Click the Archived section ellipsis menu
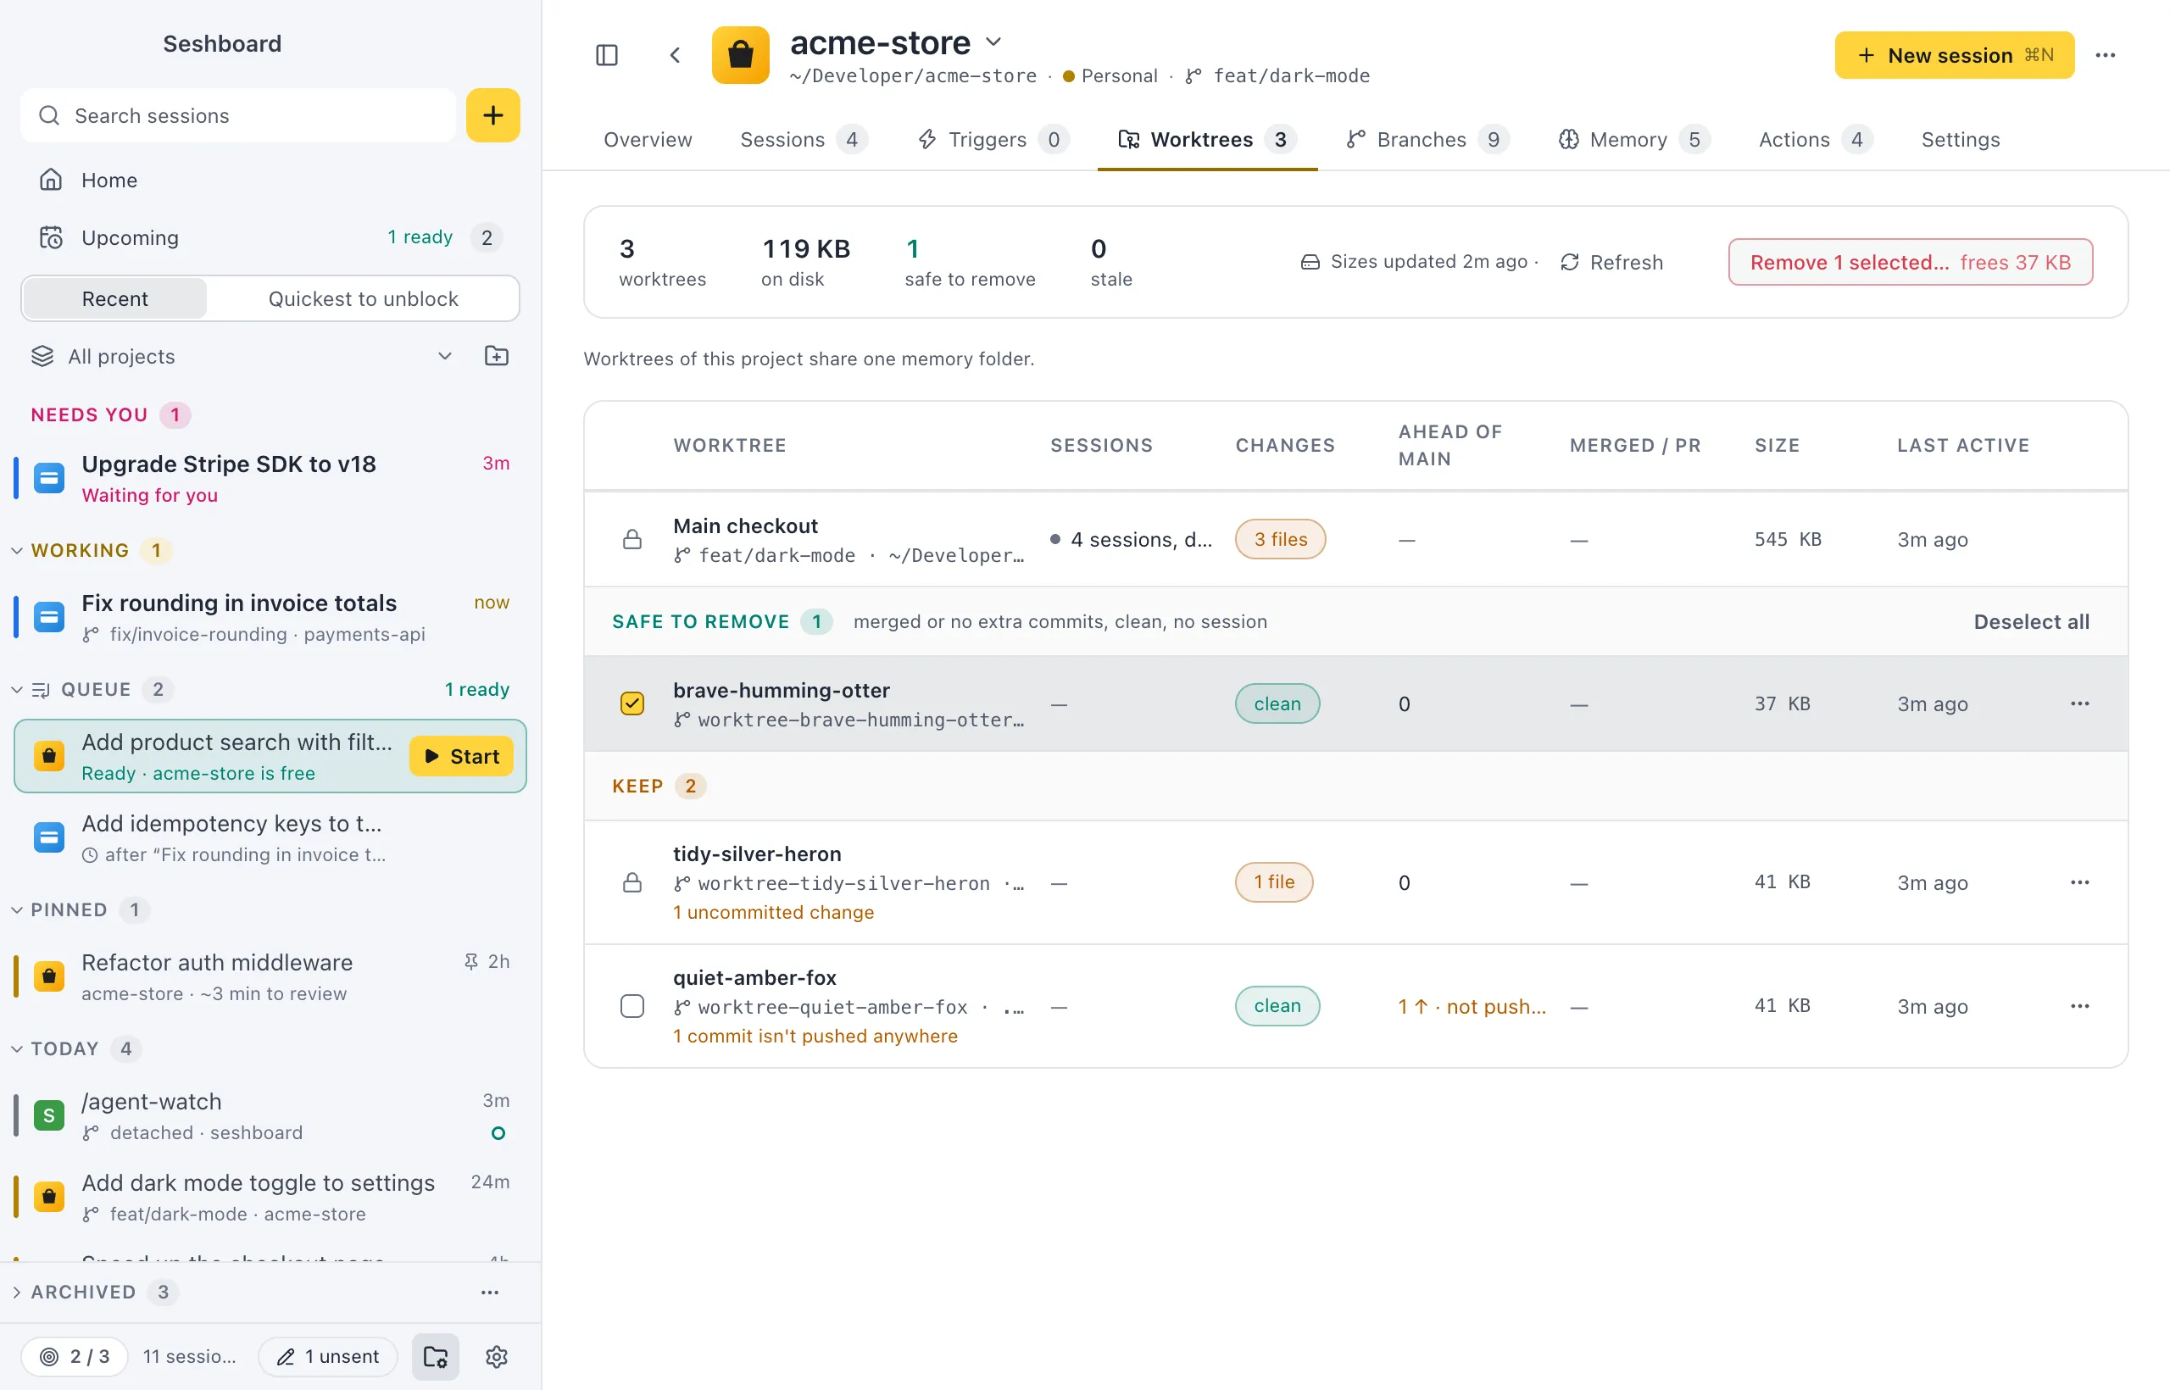The width and height of the screenshot is (2170, 1390). tap(489, 1292)
